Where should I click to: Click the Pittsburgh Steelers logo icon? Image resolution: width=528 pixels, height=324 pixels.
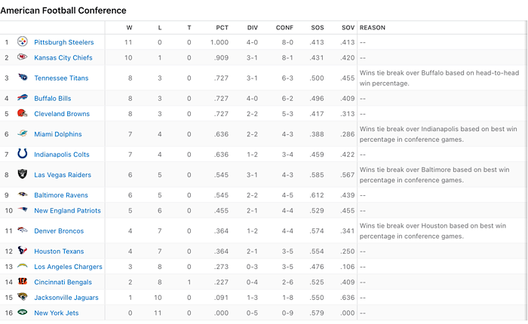coord(22,41)
